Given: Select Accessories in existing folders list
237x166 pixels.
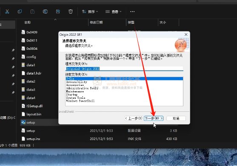Looking at the screenshot, I should point(75,85).
